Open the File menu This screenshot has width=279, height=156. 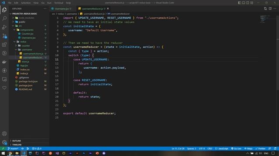(10, 3)
